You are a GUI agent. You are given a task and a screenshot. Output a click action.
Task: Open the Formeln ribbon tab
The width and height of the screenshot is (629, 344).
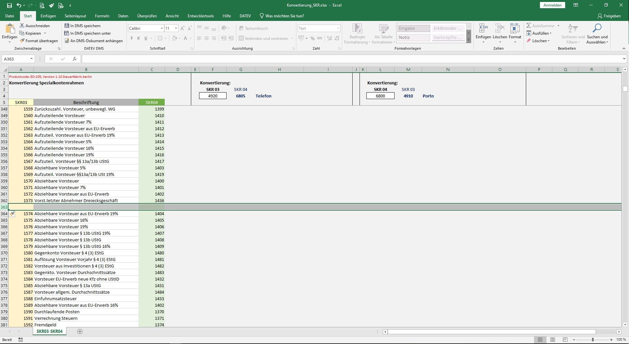point(102,16)
